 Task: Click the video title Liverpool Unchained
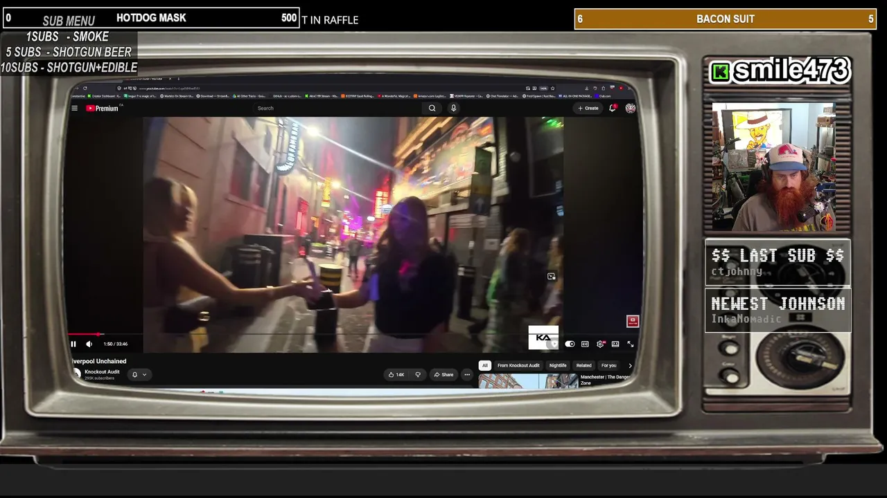tap(99, 361)
